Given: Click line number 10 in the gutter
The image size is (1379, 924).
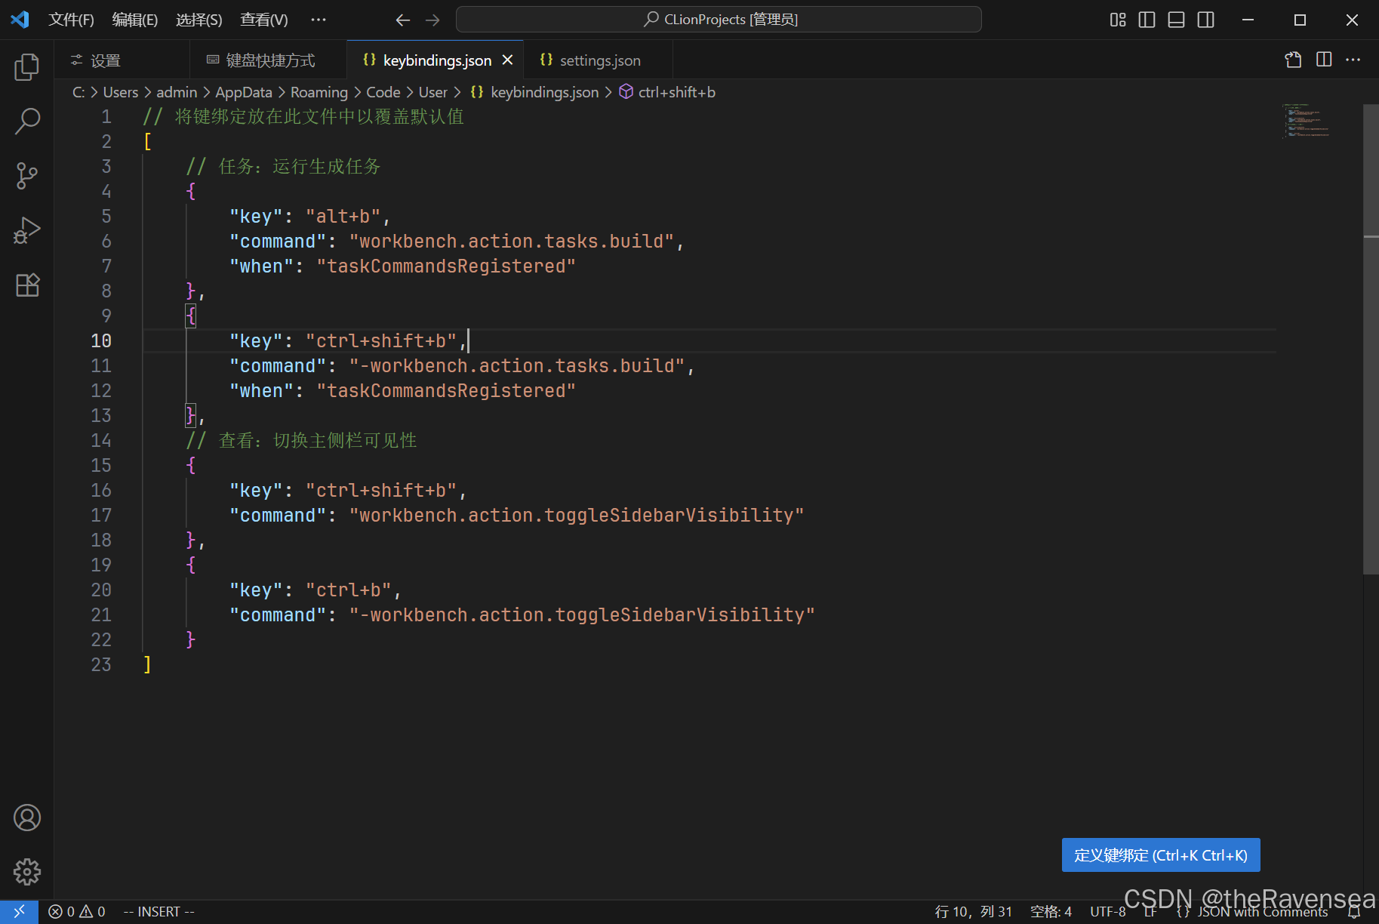Looking at the screenshot, I should (101, 340).
